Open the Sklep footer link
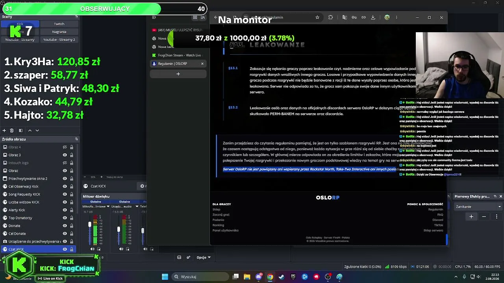Screen dimensions: 504x283 click(217, 209)
